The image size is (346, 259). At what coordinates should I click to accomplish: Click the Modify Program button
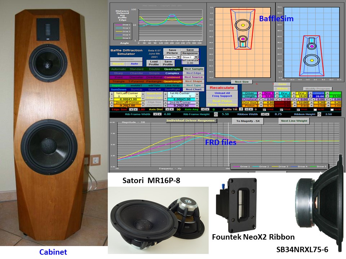tap(318, 89)
